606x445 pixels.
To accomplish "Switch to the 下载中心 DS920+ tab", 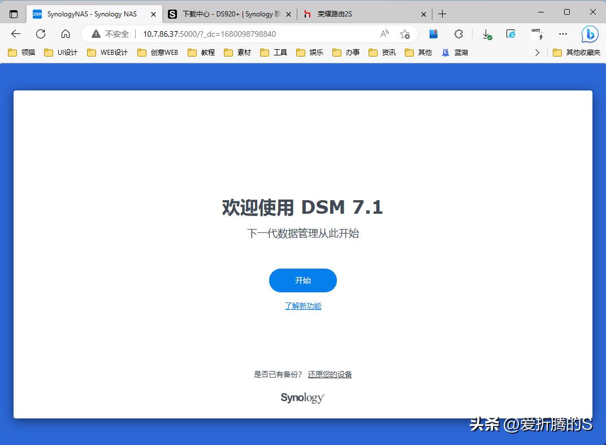I will [226, 14].
